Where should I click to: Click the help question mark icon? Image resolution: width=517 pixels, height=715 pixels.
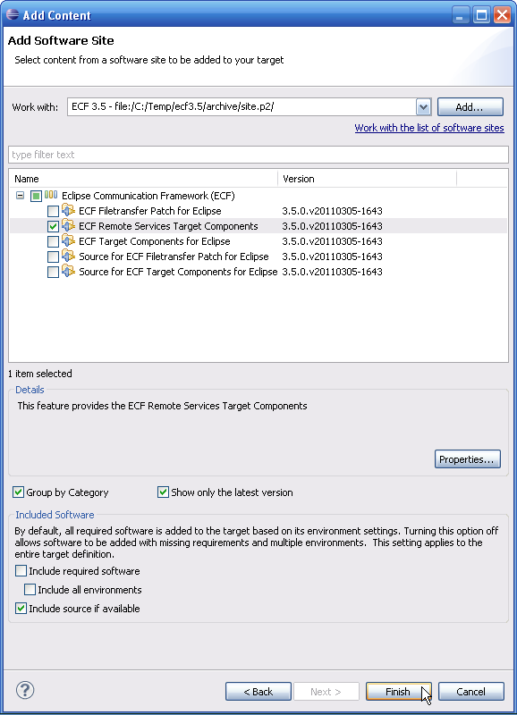(25, 690)
